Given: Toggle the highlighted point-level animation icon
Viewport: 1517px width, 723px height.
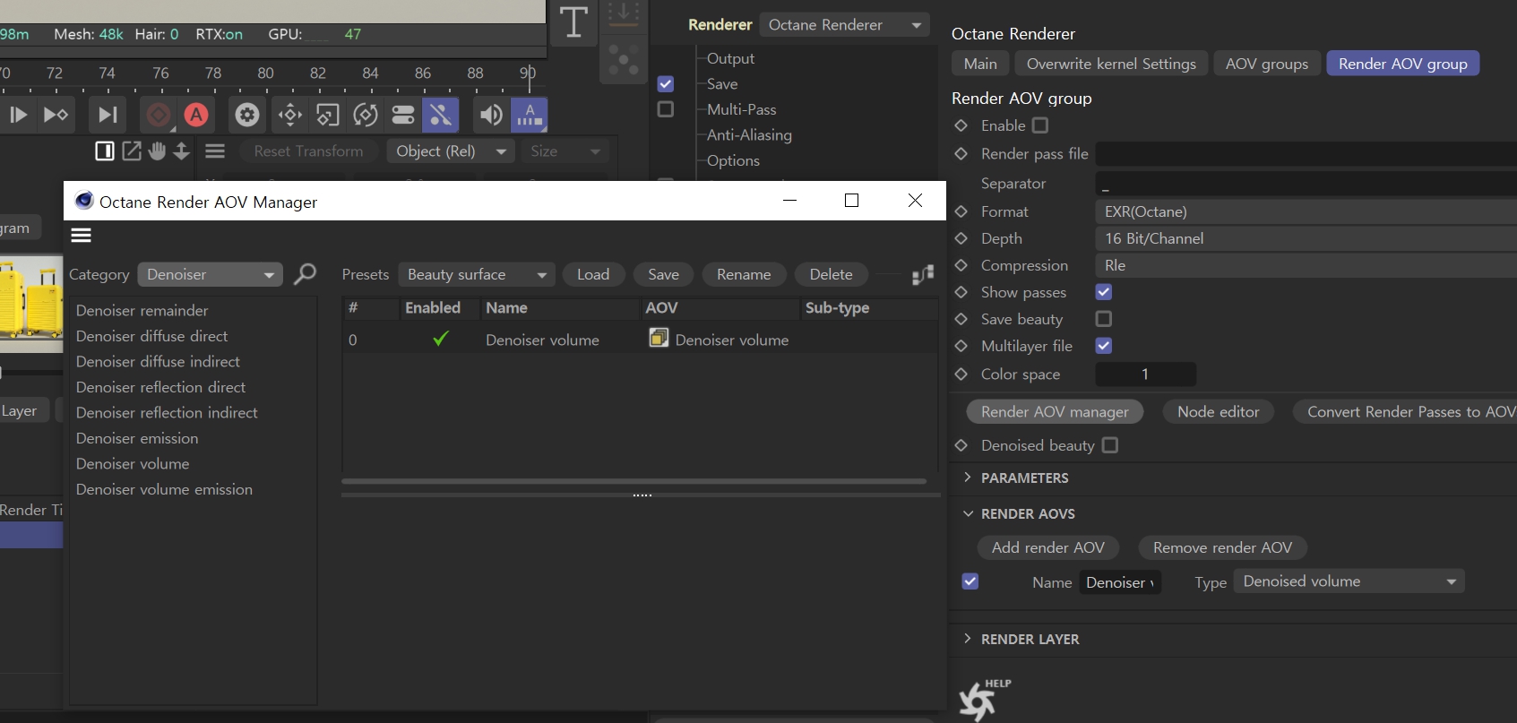Looking at the screenshot, I should [x=440, y=115].
